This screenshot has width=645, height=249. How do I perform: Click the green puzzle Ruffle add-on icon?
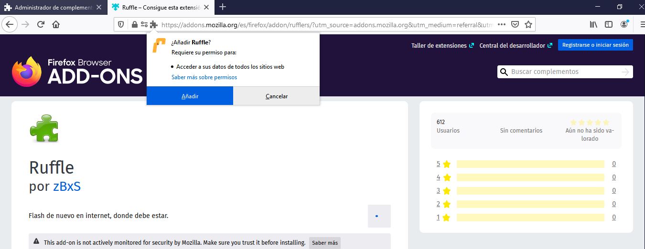coord(44,129)
